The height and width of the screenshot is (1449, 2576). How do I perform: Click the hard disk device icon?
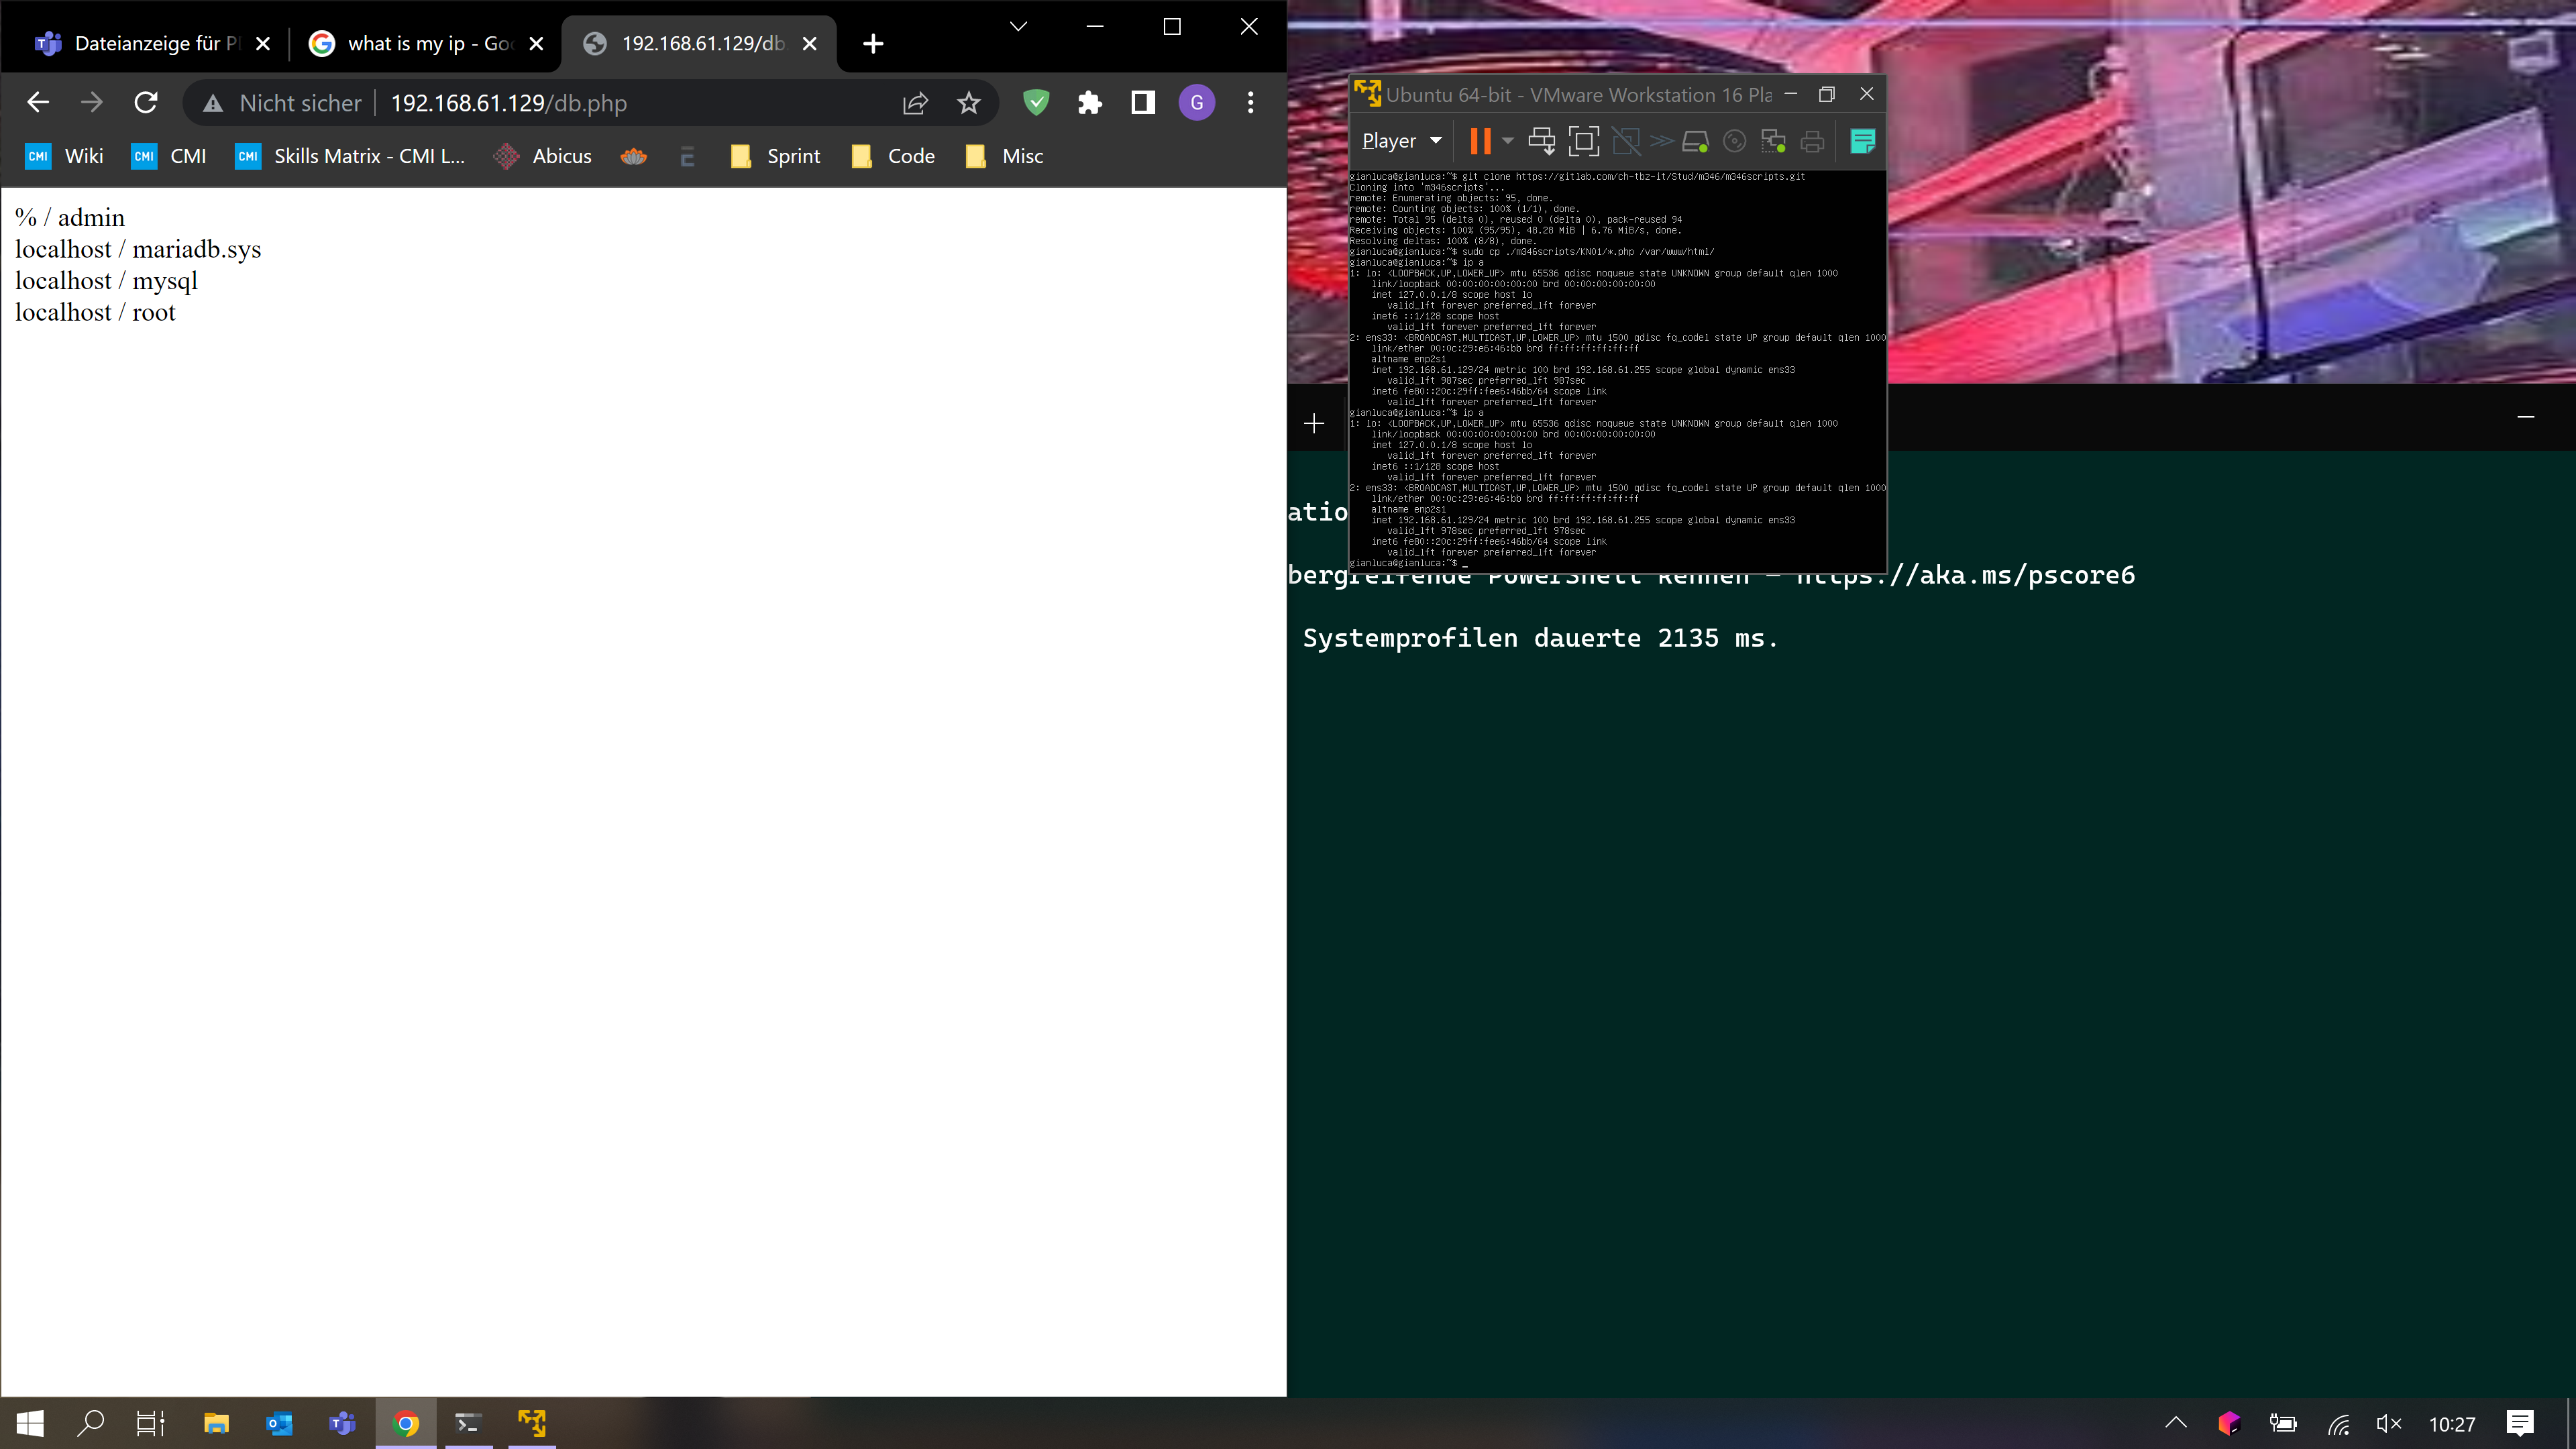tap(1695, 141)
